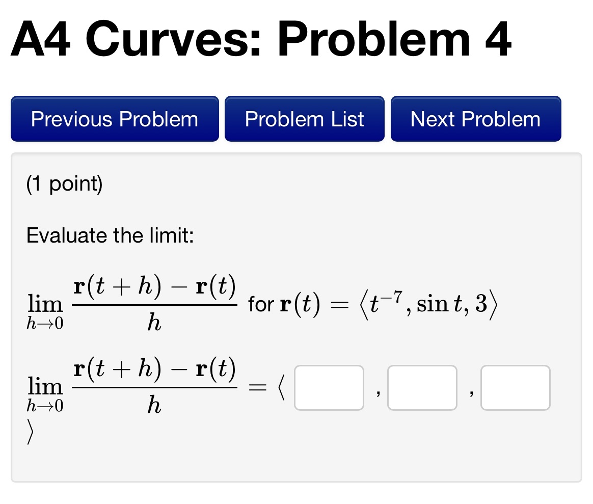Advance to the Next Problem
This screenshot has height=504, width=593.
coord(475,119)
